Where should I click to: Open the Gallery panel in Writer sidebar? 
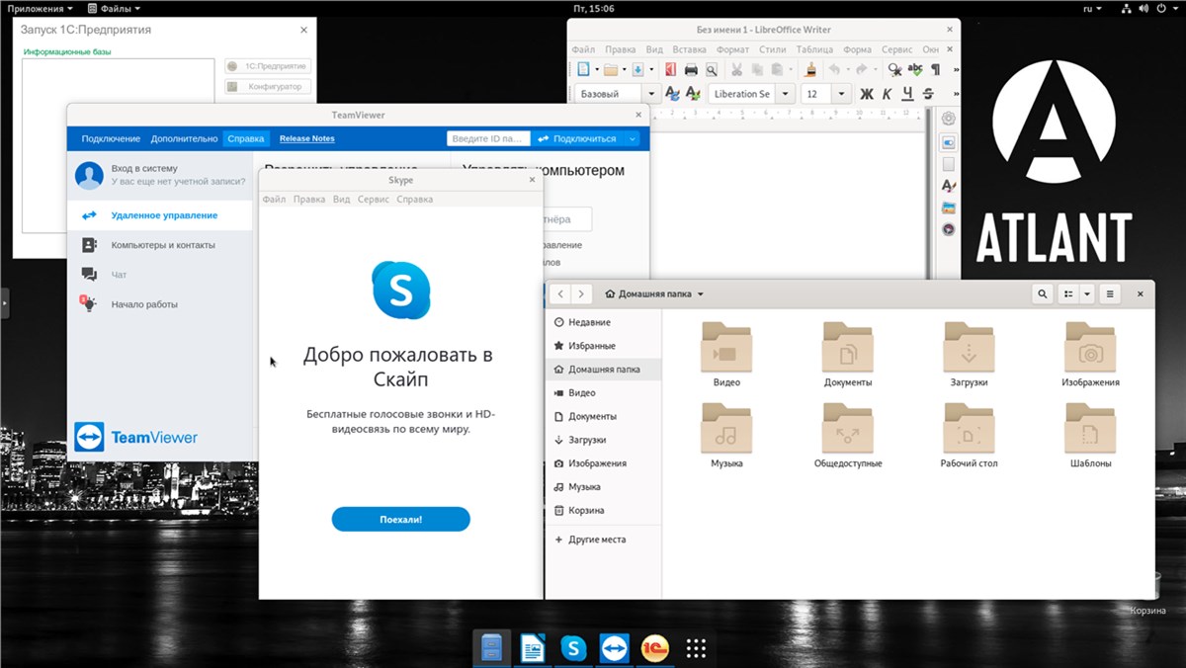[949, 208]
